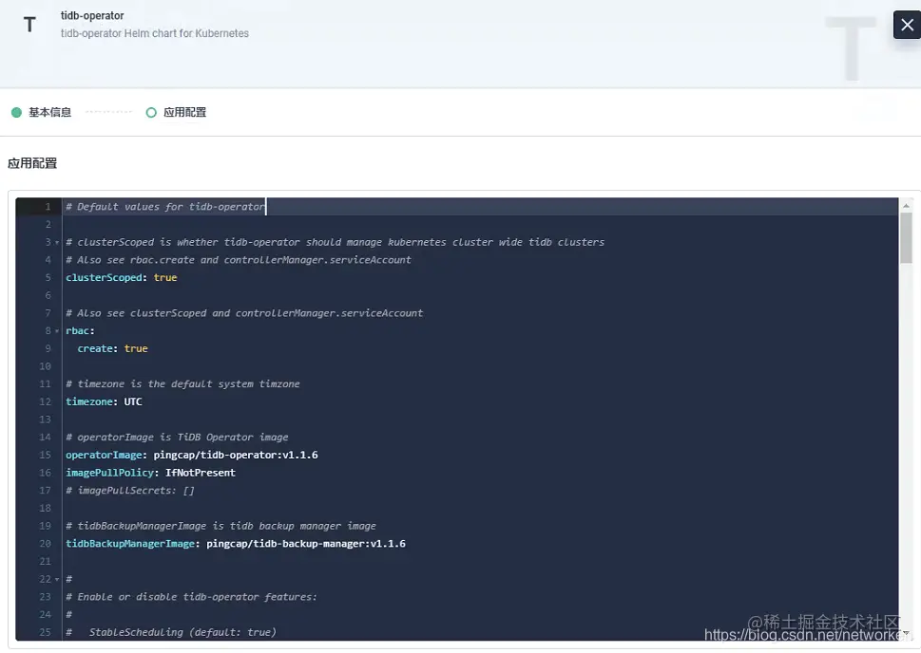Click the 'create' key on line 9

(x=94, y=348)
